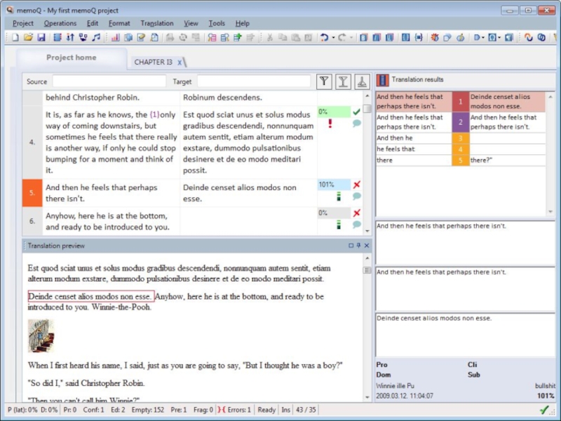Apply Bold formatting from the toolbar
The width and height of the screenshot is (561, 421).
363,37
